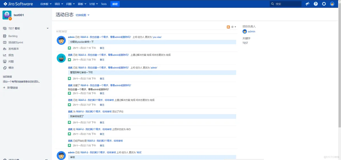Click the 发布版本 ship icon
The width and height of the screenshot is (341, 160).
pyautogui.click(x=5, y=49)
